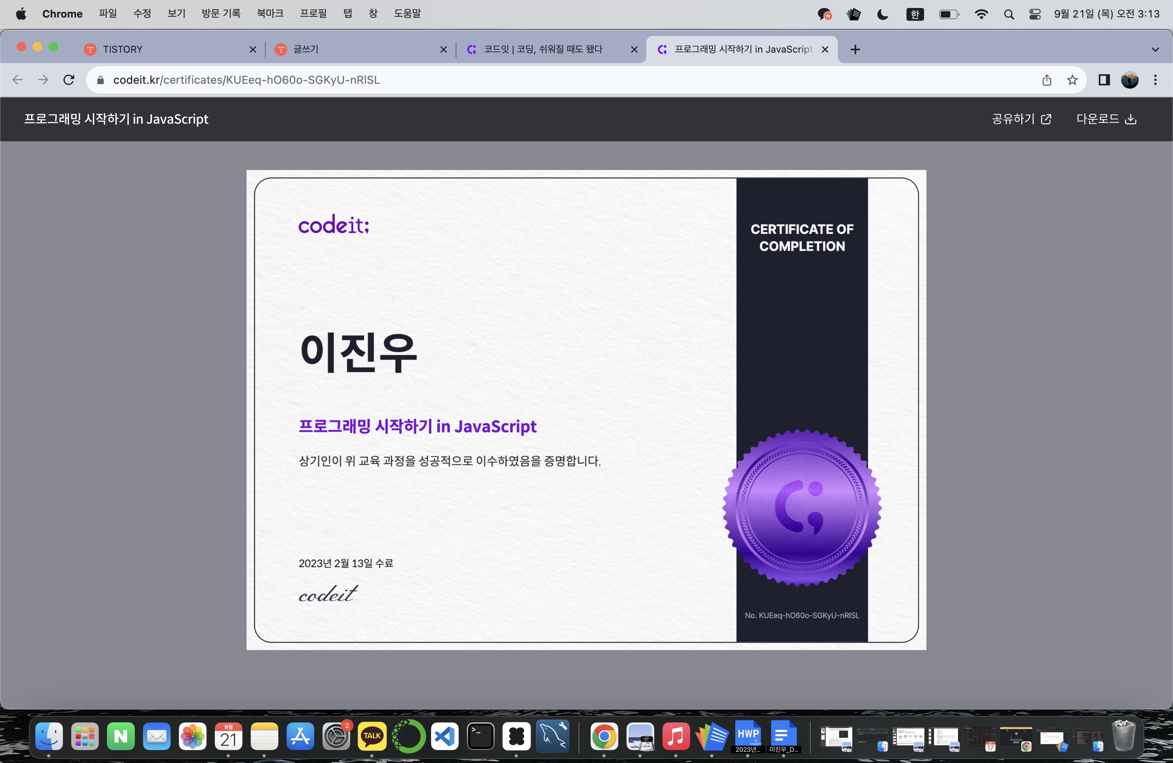
Task: Open the Naver app in the dock
Action: click(x=121, y=736)
